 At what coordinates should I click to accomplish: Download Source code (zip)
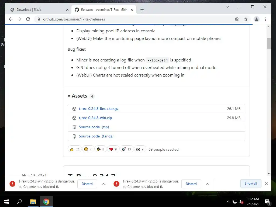tap(94, 127)
